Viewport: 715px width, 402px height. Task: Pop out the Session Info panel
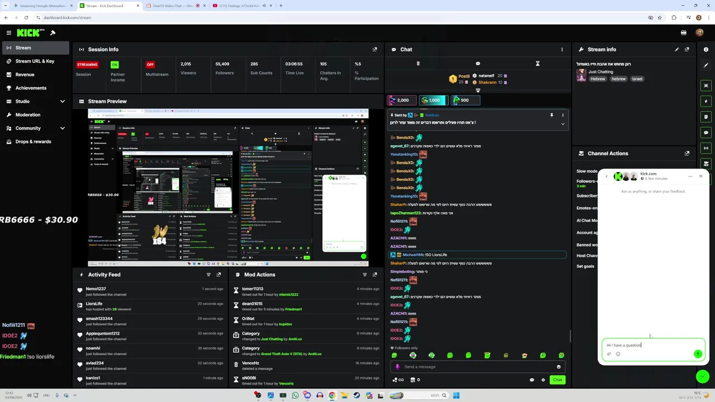pyautogui.click(x=375, y=49)
